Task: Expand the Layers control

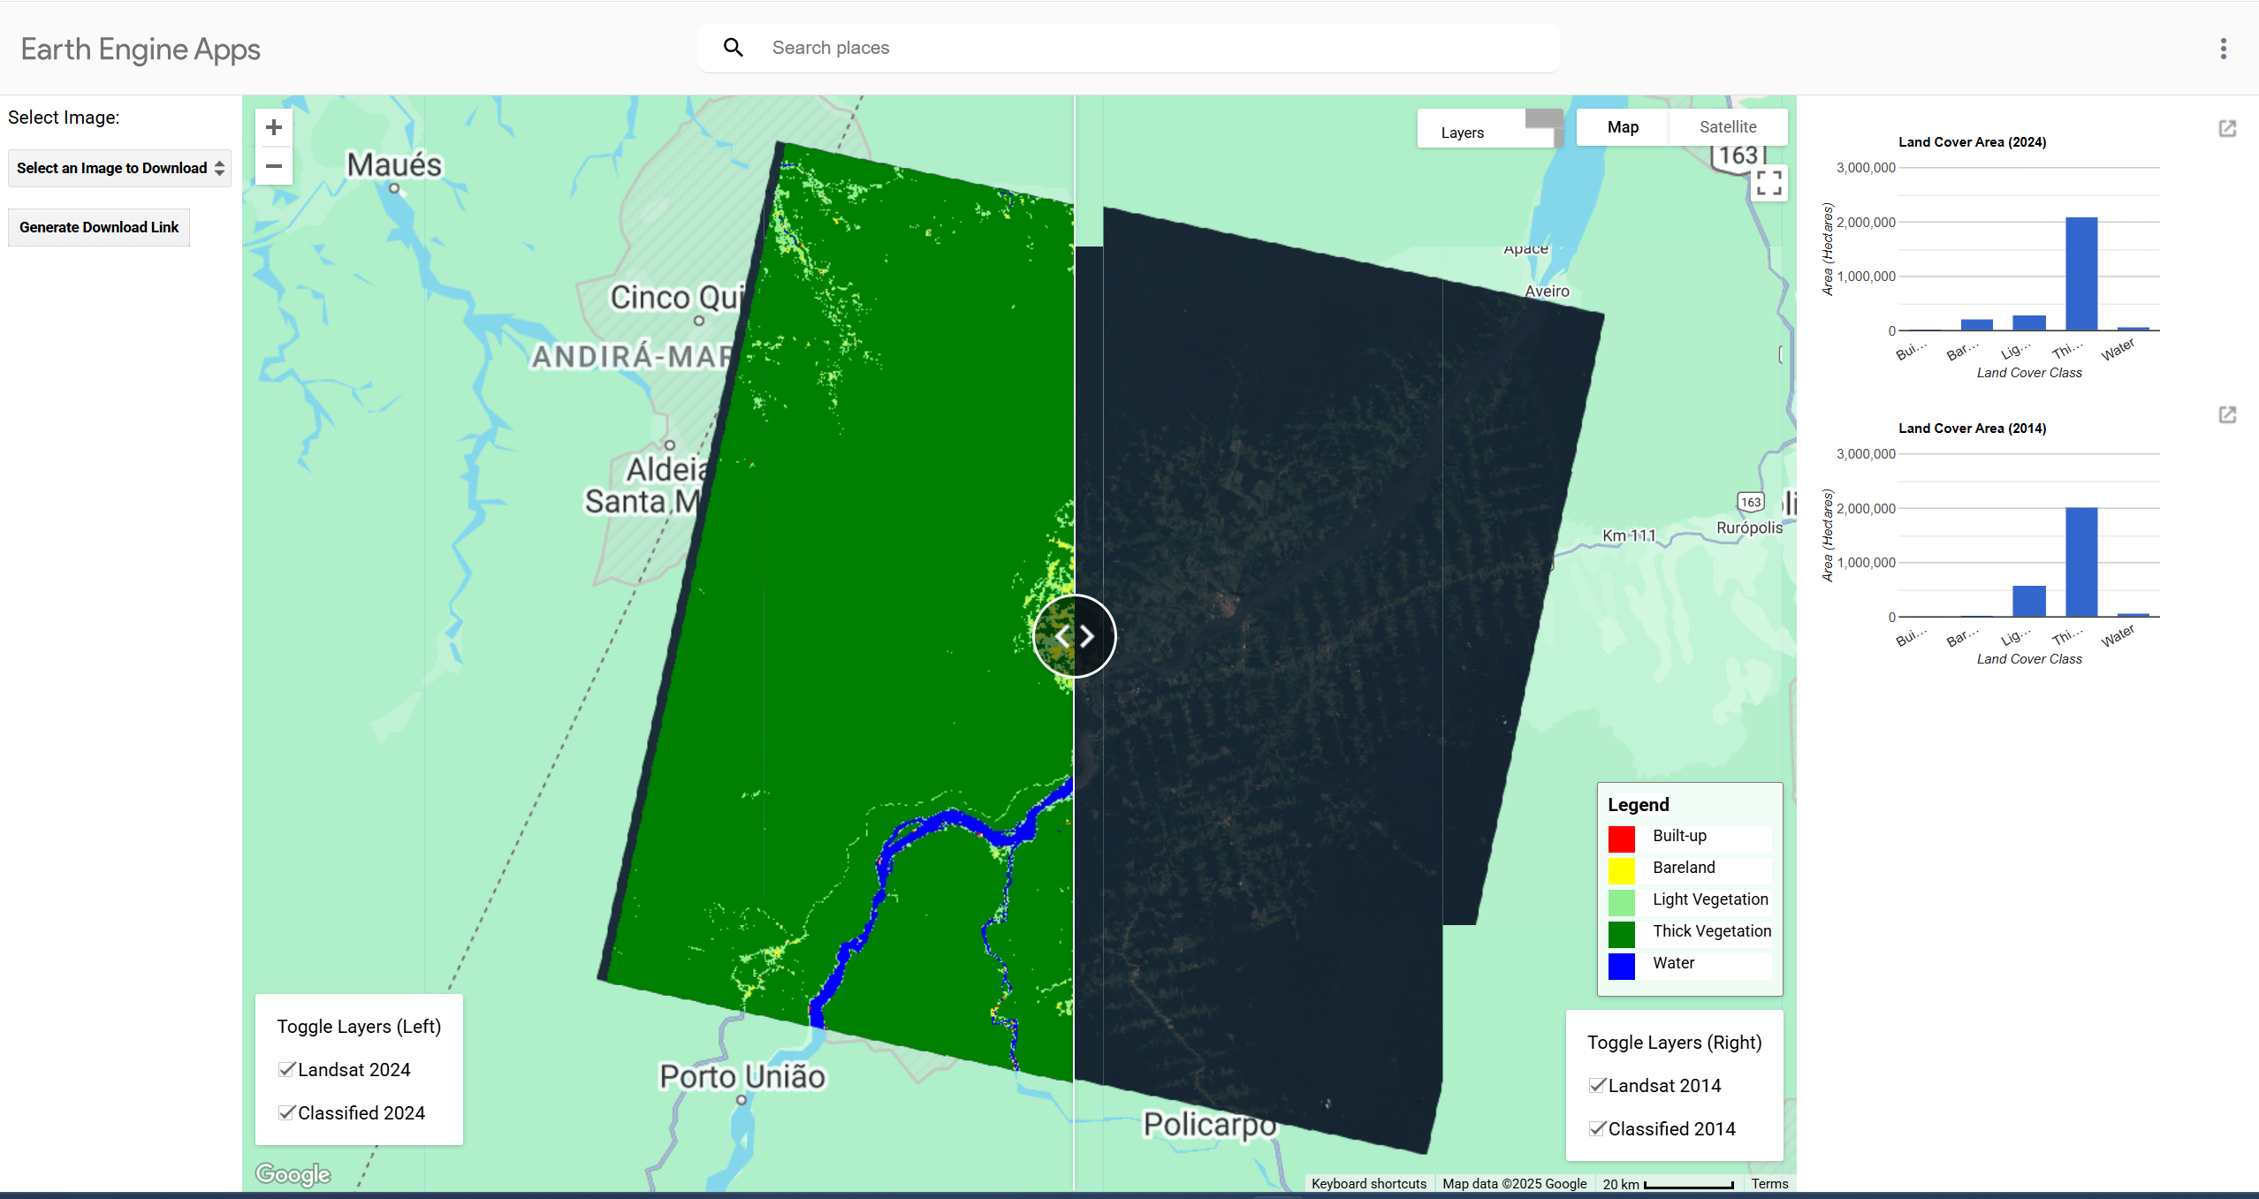Action: coord(1463,131)
